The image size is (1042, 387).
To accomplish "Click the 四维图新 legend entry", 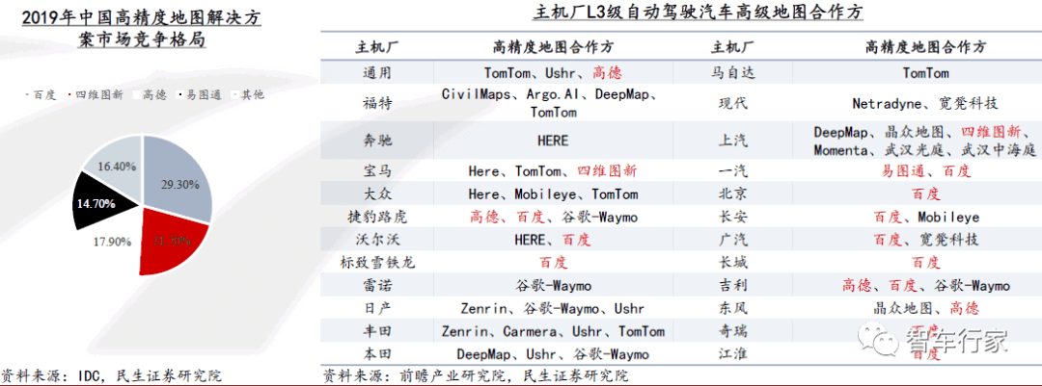I will (x=96, y=94).
